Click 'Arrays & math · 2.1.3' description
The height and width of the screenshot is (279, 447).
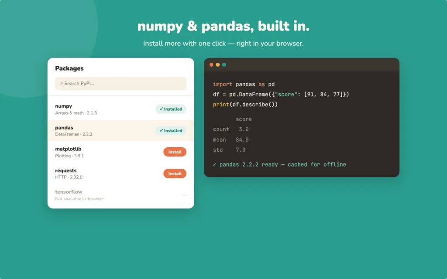click(76, 113)
